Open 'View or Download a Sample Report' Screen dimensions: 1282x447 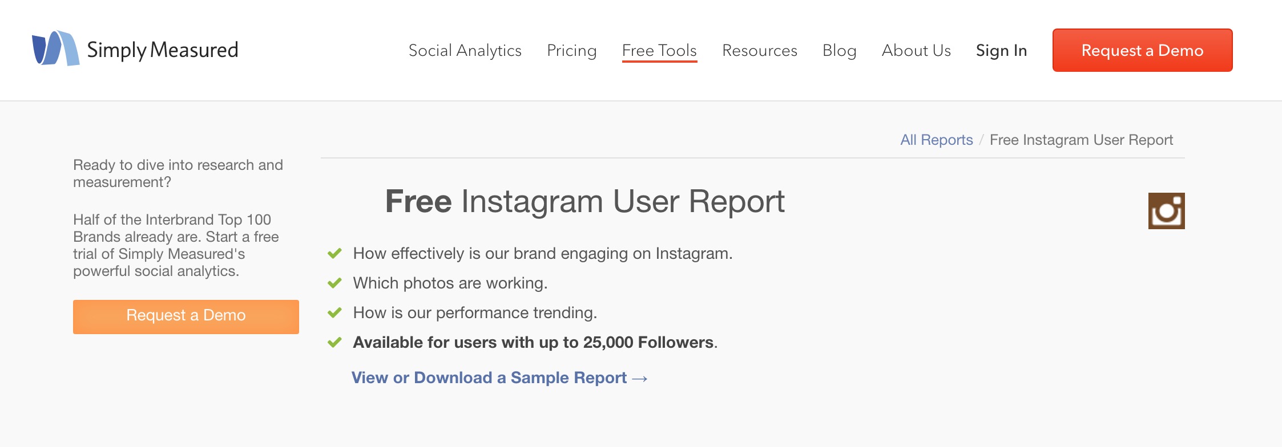pos(489,377)
